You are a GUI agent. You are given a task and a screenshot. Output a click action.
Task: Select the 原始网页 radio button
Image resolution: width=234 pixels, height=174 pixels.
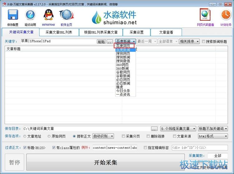click(49, 136)
